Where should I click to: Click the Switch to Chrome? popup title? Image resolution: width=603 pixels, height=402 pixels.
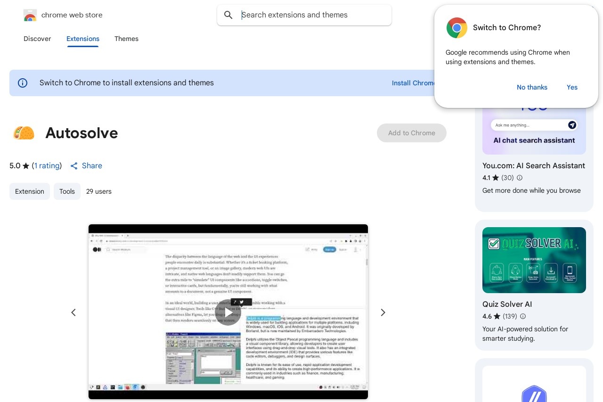pyautogui.click(x=507, y=28)
